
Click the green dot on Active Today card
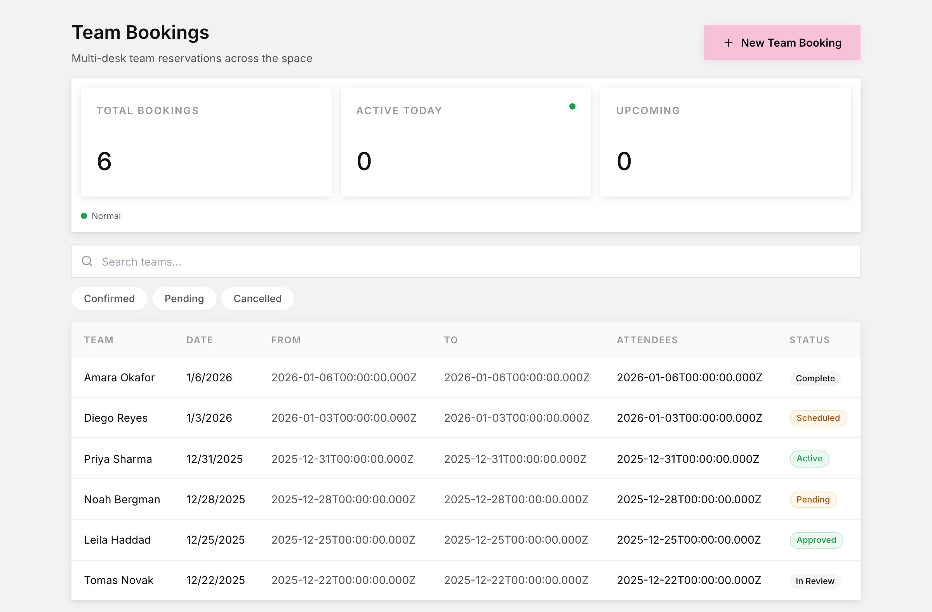pyautogui.click(x=572, y=106)
